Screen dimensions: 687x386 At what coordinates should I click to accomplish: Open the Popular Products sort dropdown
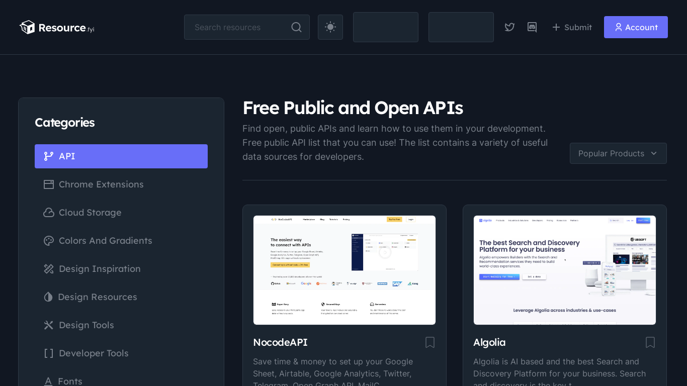click(x=618, y=153)
